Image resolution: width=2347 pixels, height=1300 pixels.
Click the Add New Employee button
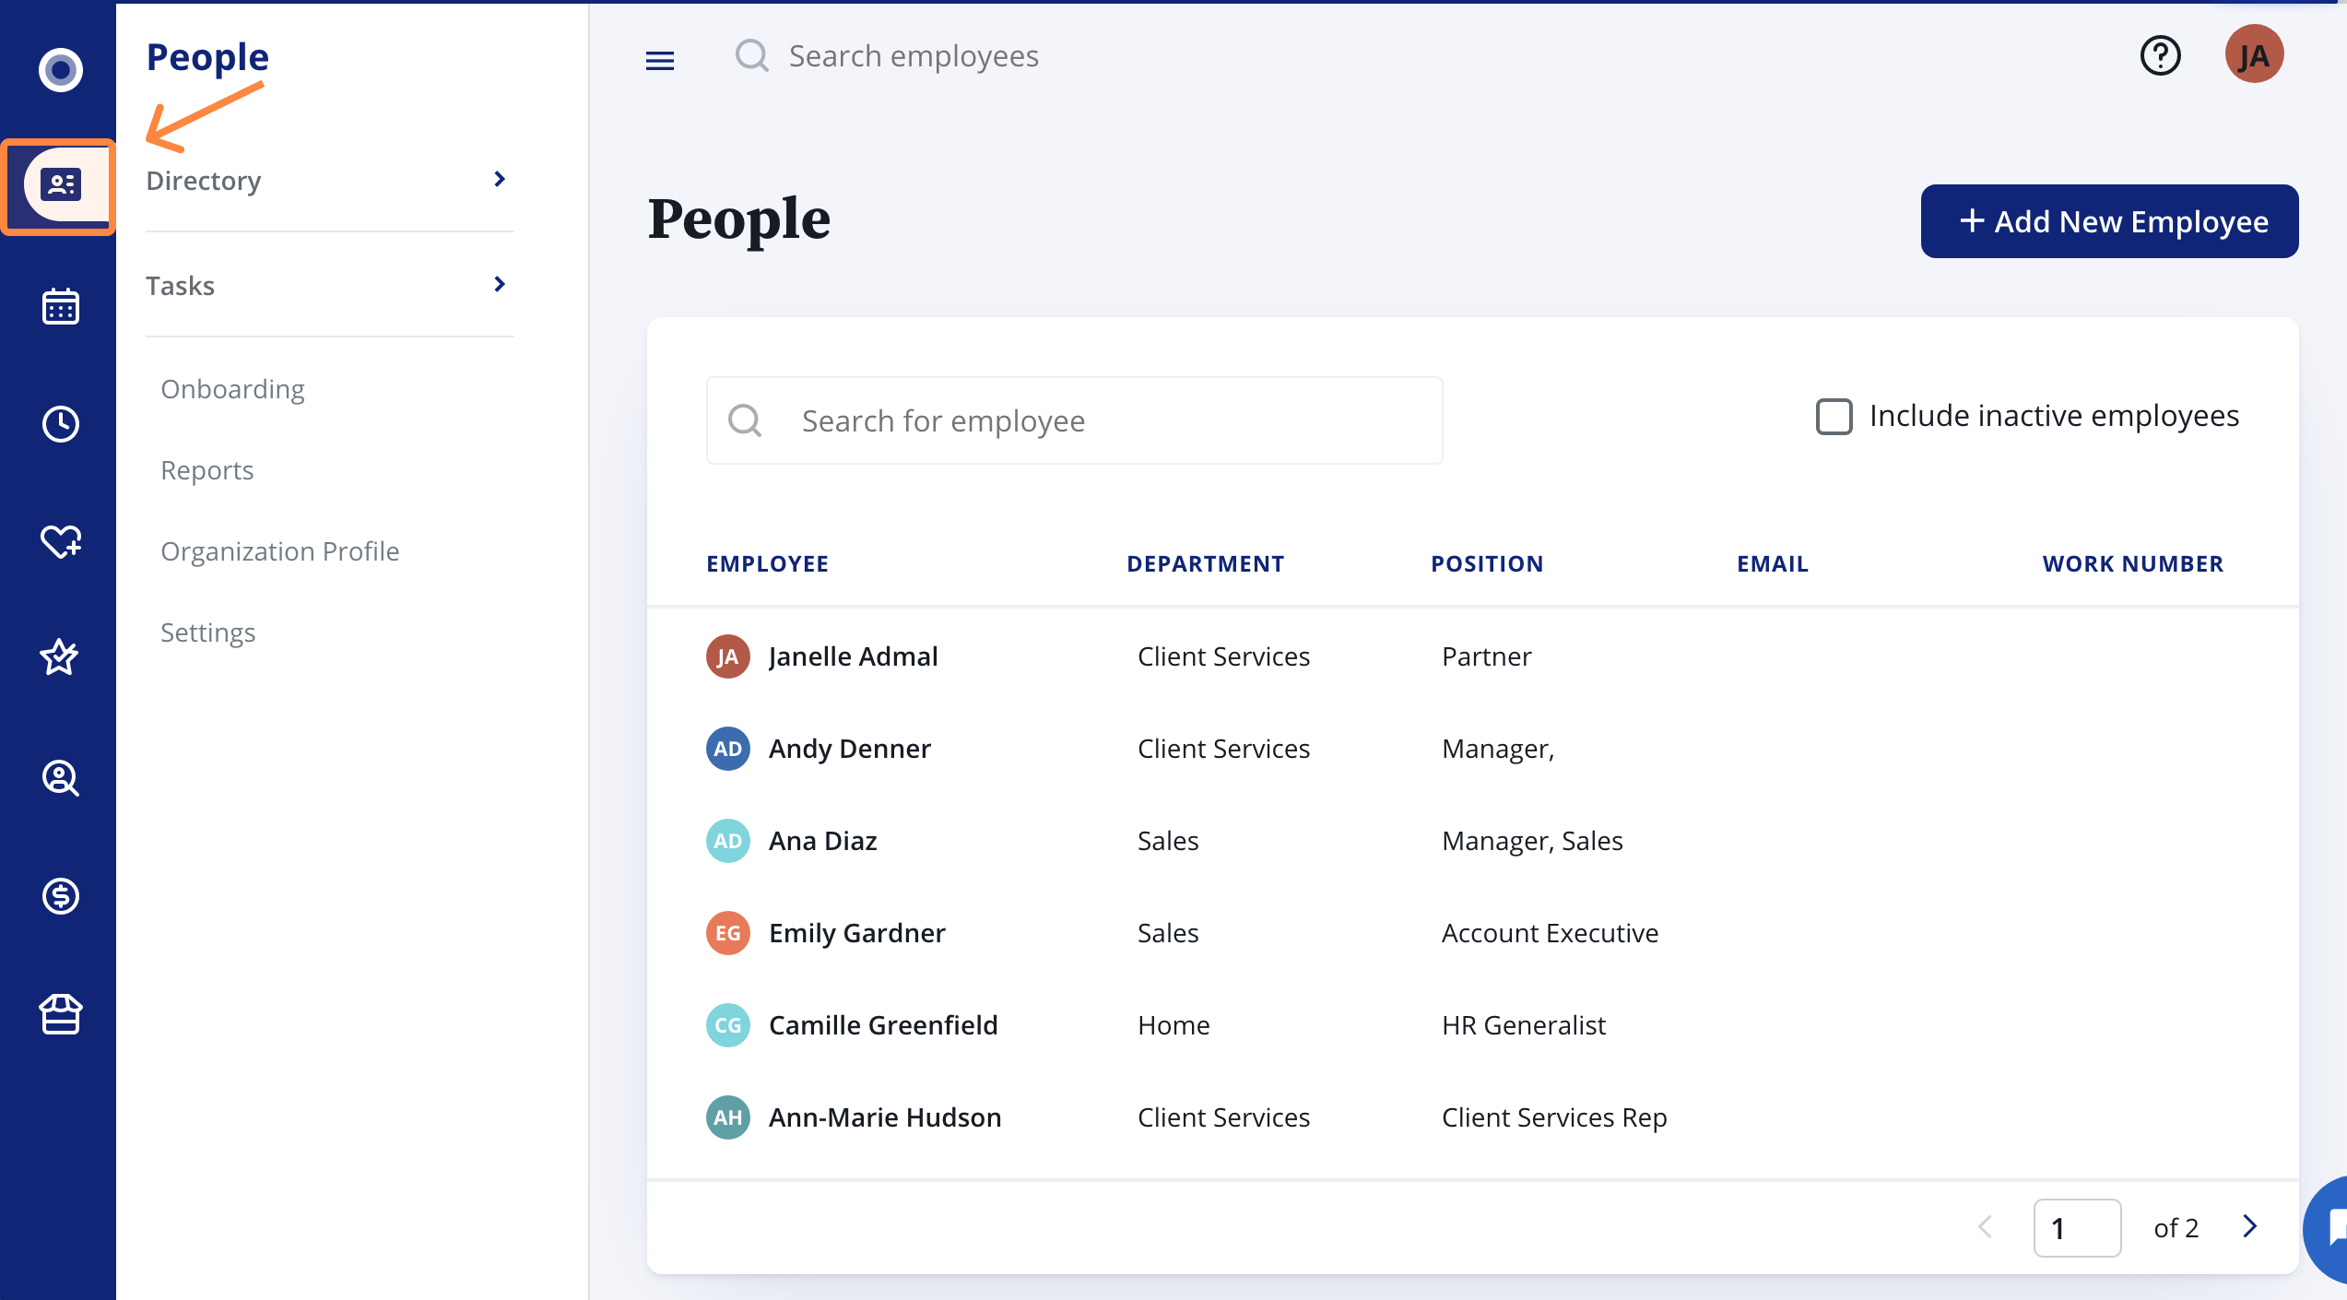pyautogui.click(x=2108, y=221)
